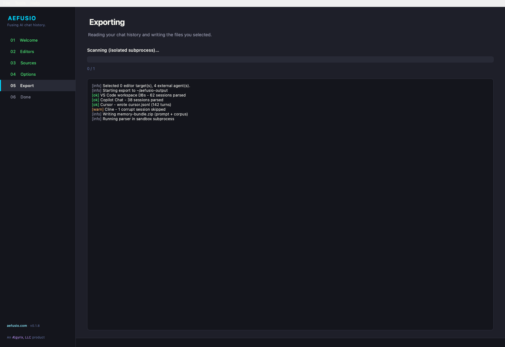Open the Help menu
The image size is (505, 347).
35,3
